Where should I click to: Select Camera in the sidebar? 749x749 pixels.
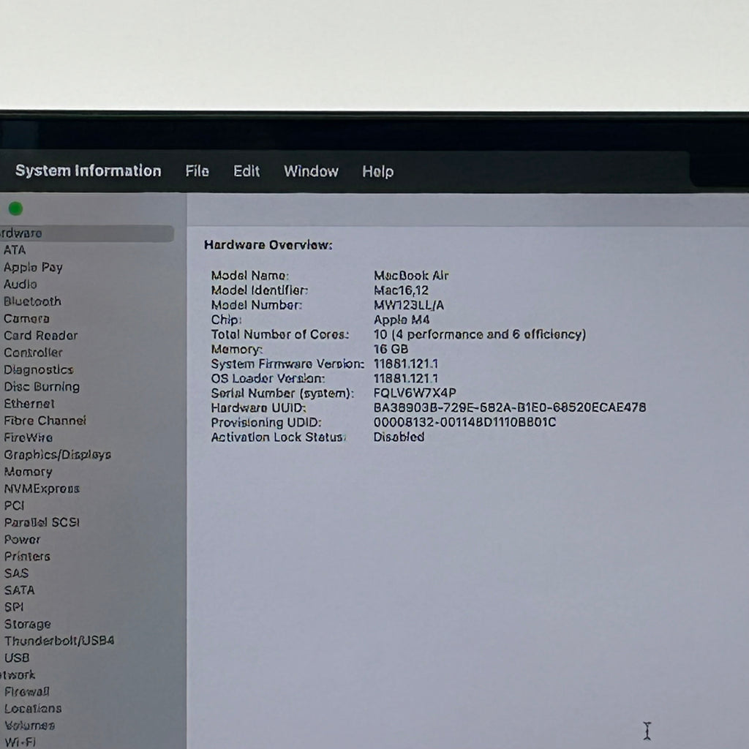click(27, 319)
